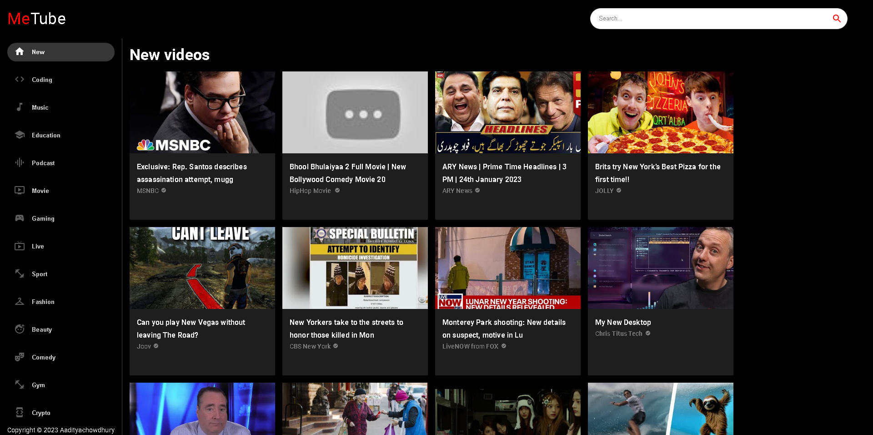Click the verified badge next to MSNBC
Viewport: 873px width, 435px height.
[x=164, y=190]
